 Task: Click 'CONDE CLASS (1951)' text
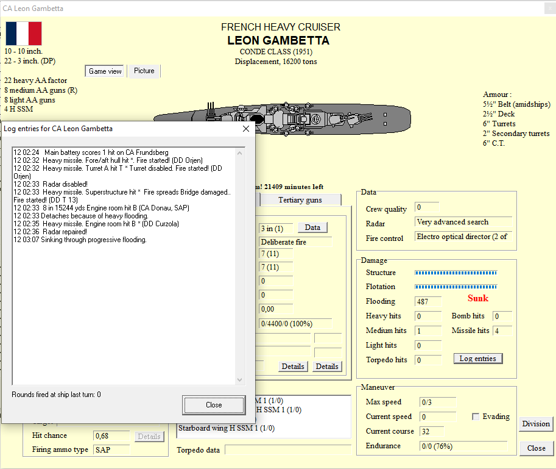(276, 52)
